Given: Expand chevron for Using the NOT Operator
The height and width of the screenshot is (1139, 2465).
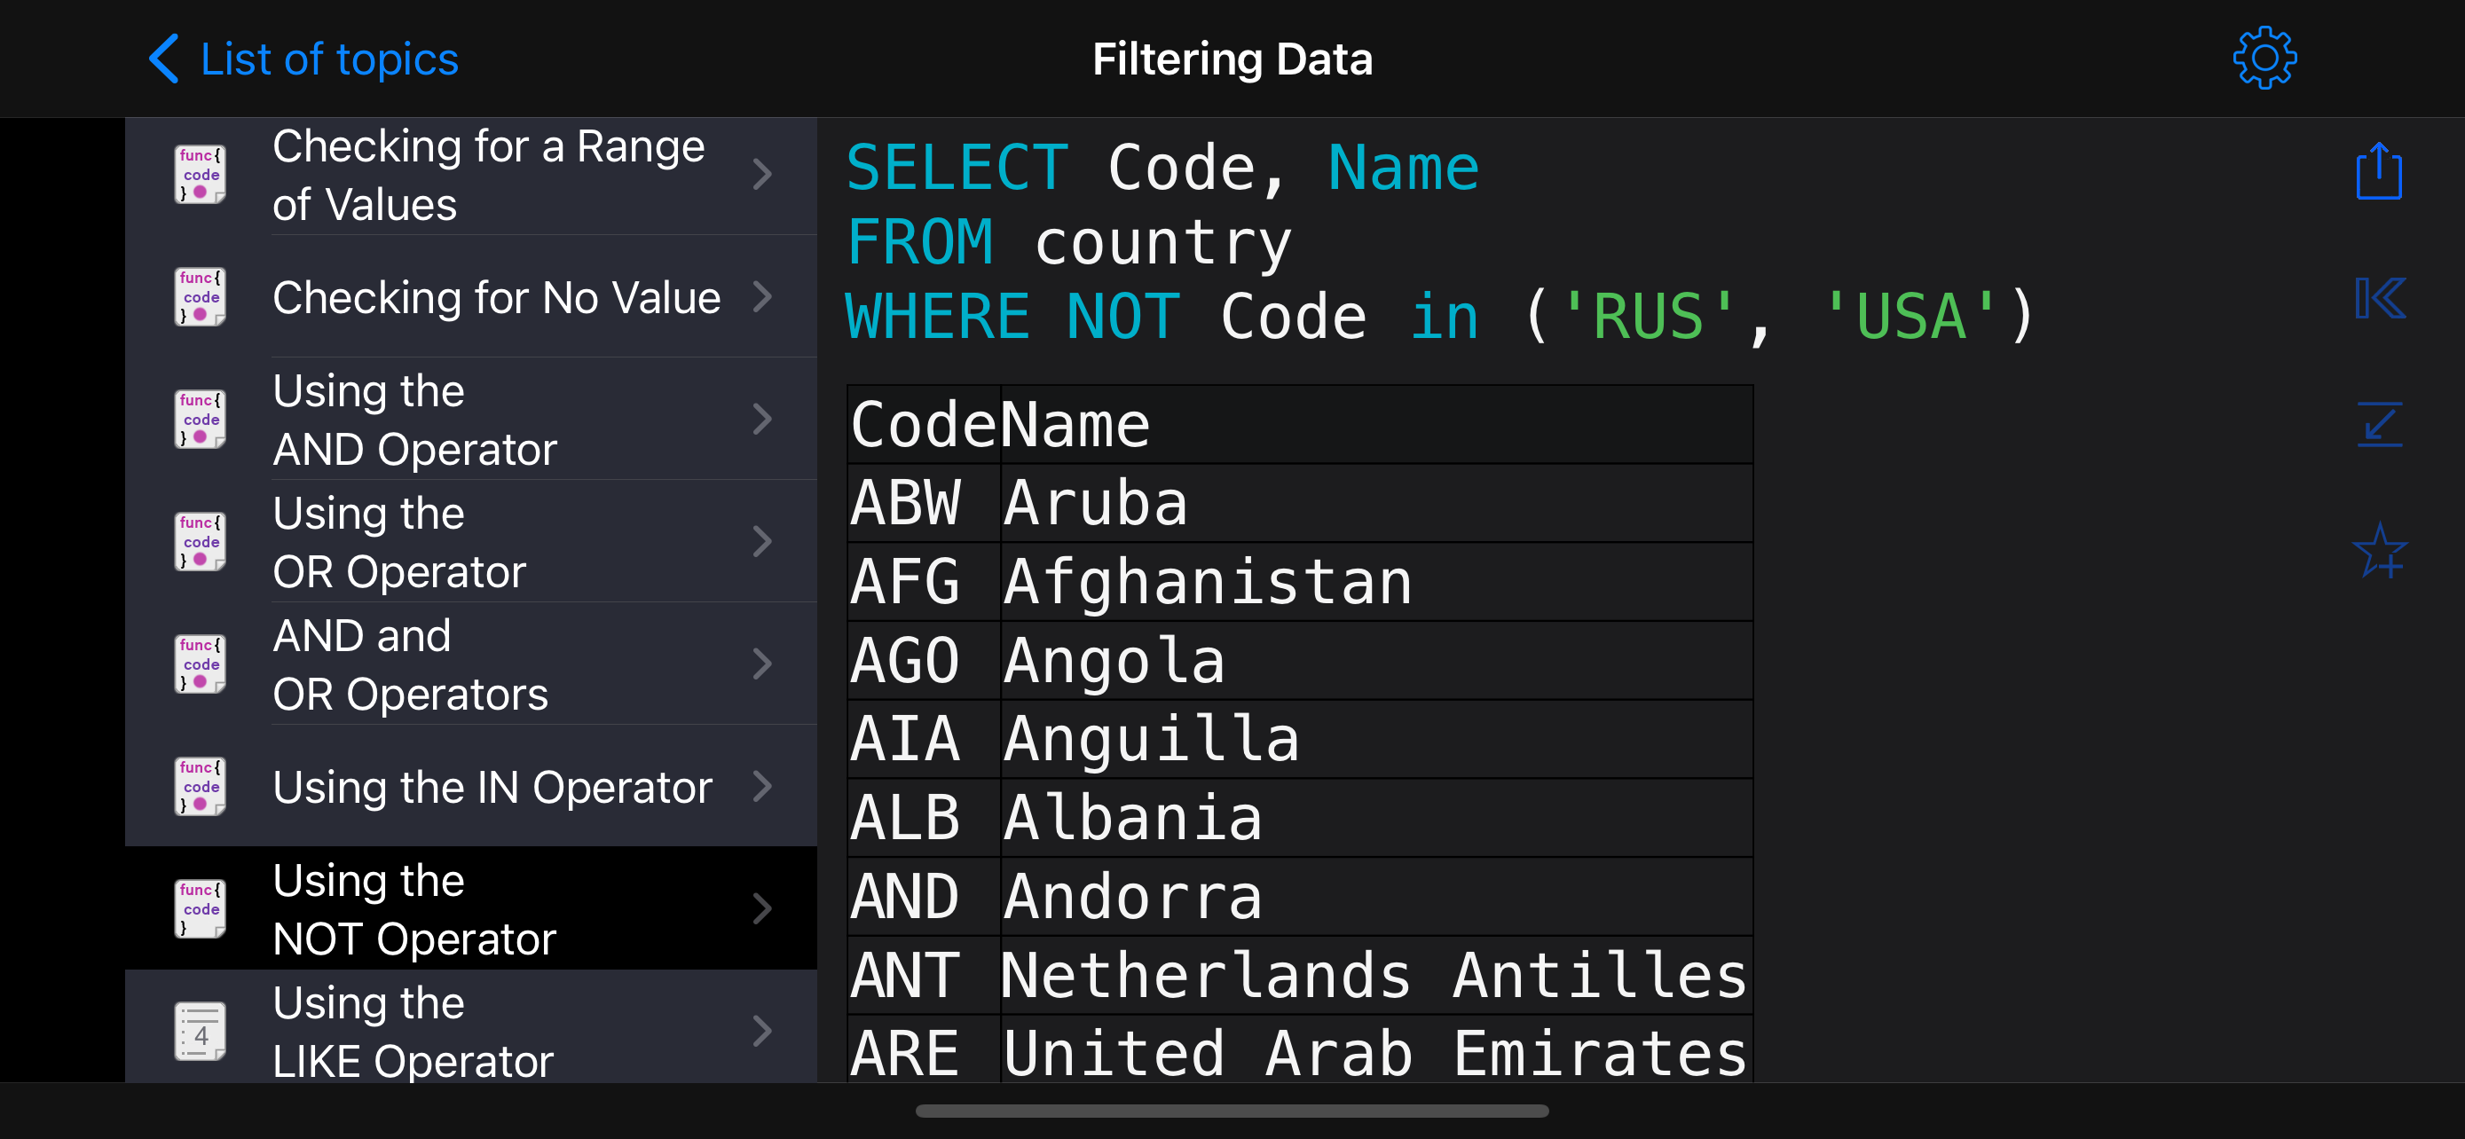Looking at the screenshot, I should (762, 909).
